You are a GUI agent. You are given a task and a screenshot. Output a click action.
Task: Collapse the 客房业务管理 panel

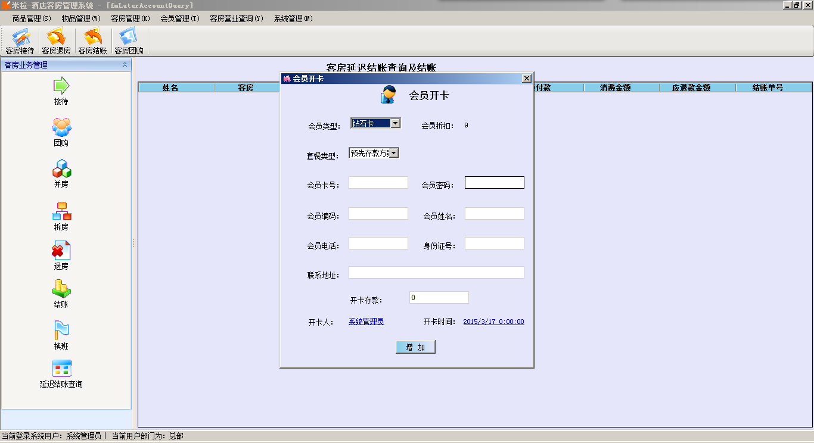125,65
